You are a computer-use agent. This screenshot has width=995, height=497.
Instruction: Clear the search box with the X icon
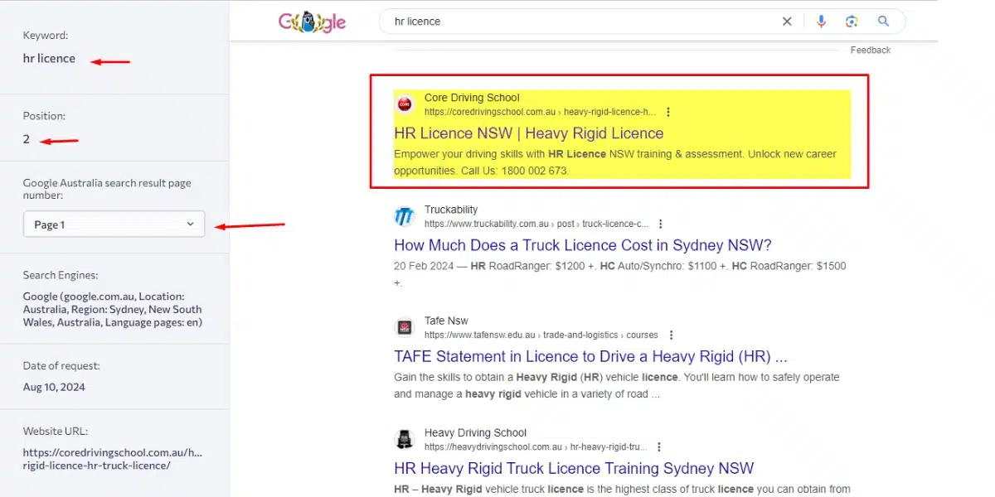pyautogui.click(x=787, y=22)
